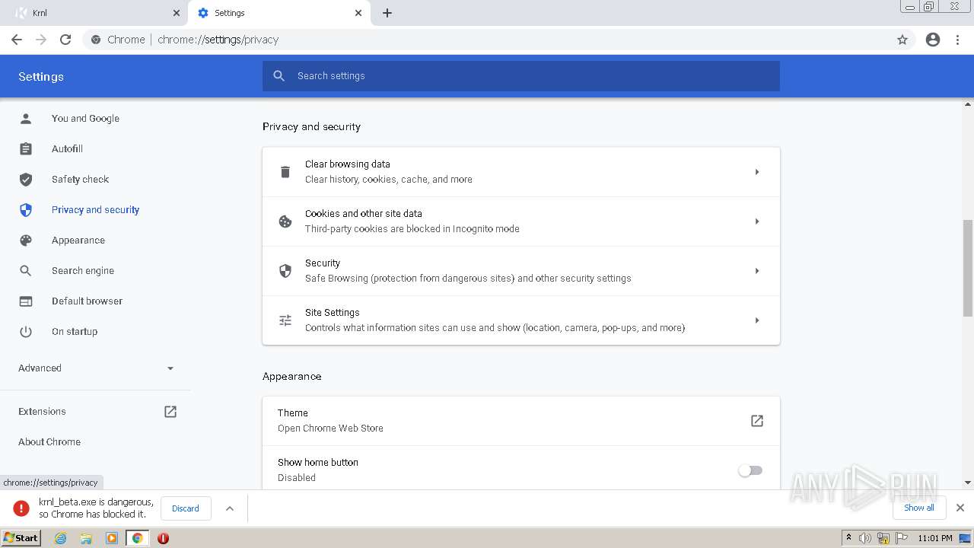Expand the Advanced section dropdown arrow
974x548 pixels.
pos(170,368)
